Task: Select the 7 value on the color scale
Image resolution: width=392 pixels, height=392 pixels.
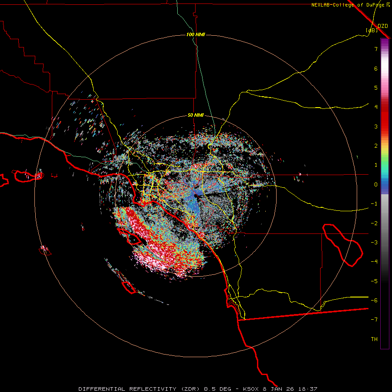Action: click(x=376, y=49)
